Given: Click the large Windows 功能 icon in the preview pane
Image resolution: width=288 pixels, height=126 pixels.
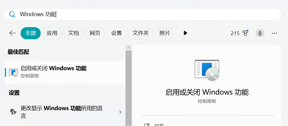Looking at the screenshot, I should (x=207, y=70).
